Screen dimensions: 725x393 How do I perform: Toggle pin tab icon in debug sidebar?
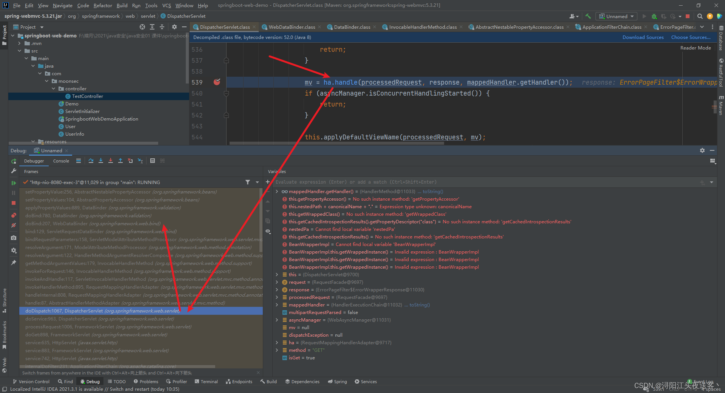click(x=14, y=262)
